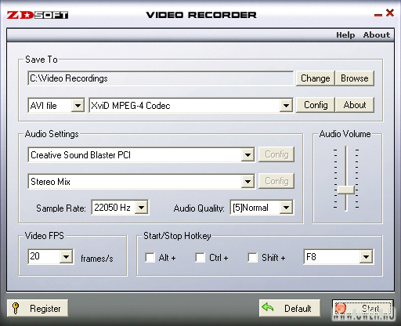The image size is (401, 326).
Task: Click the Audio Volume slider thumb
Action: [x=345, y=190]
